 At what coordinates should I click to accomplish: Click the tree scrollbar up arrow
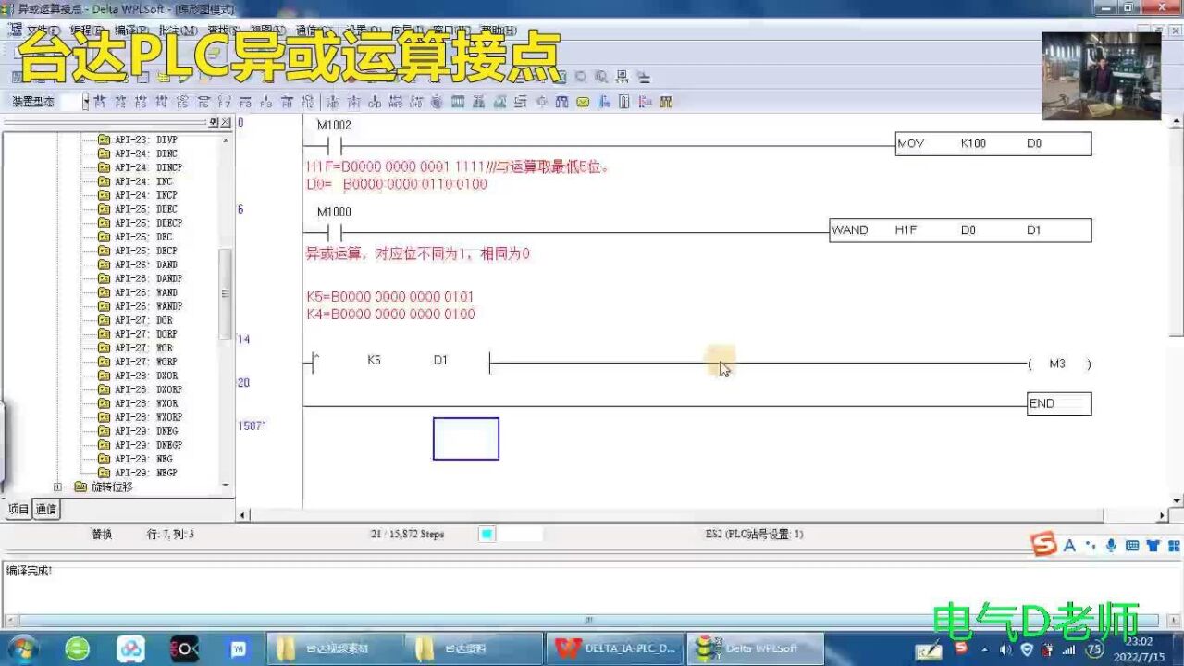226,138
